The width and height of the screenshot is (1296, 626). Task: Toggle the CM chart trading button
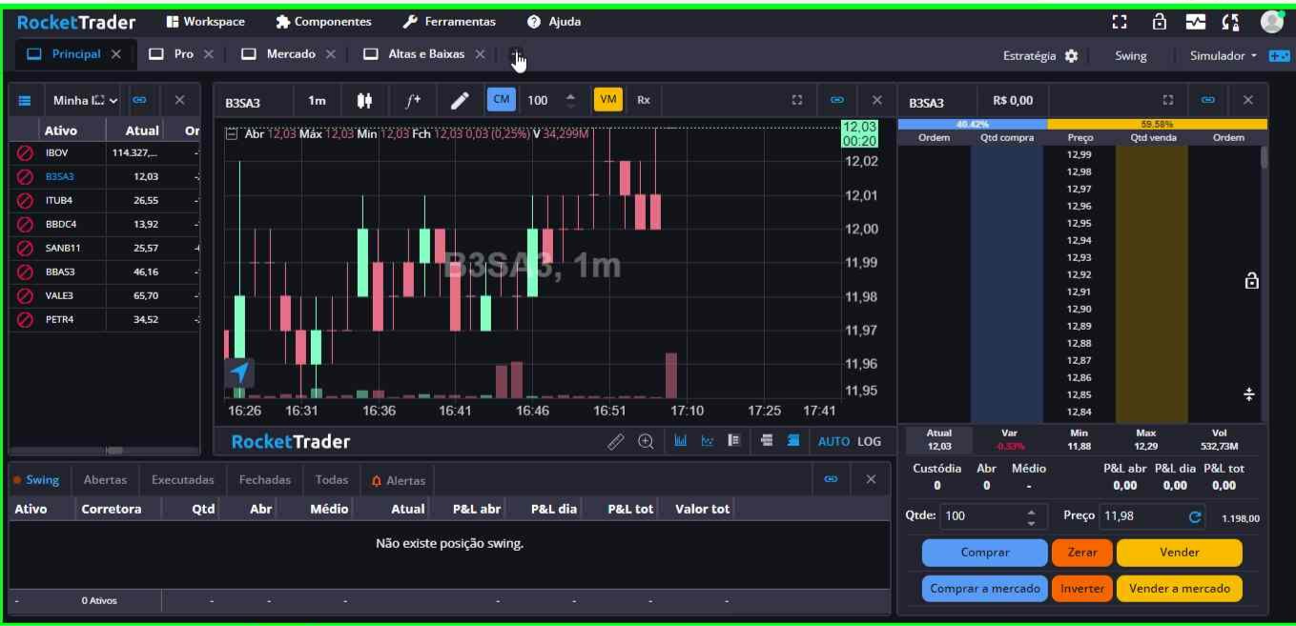point(502,99)
